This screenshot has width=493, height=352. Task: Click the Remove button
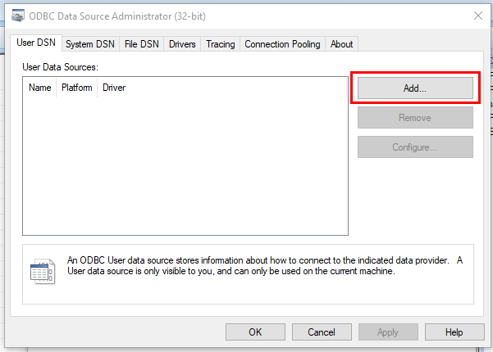(415, 118)
